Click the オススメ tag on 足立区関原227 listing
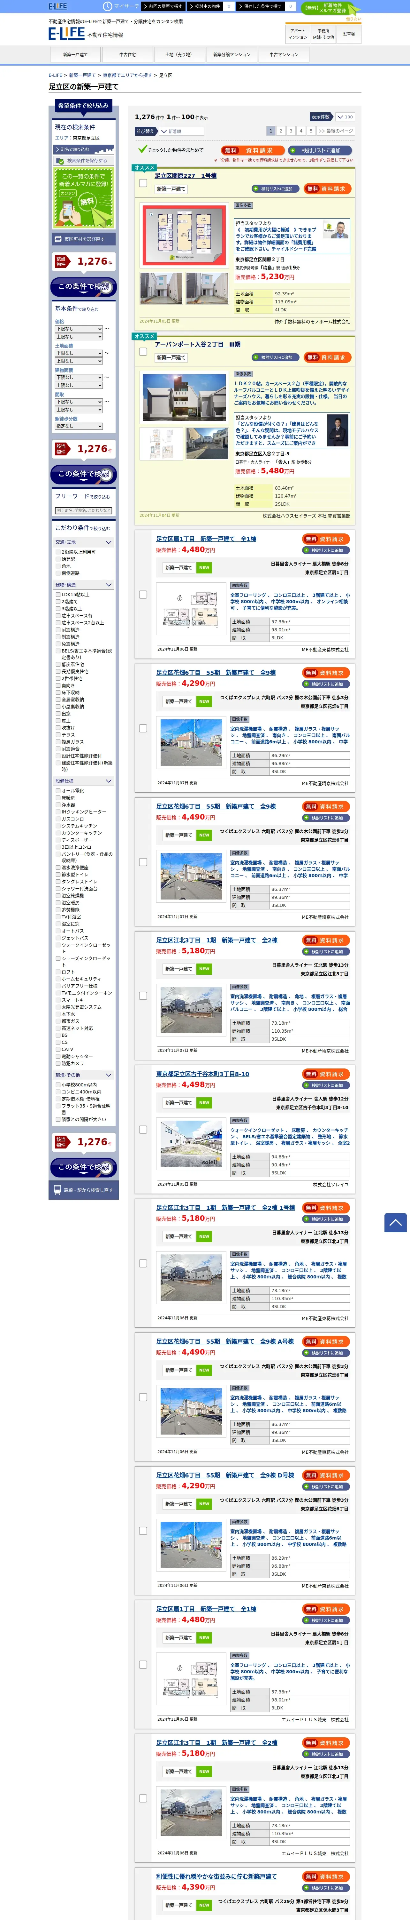This screenshot has height=1920, width=410. pyautogui.click(x=144, y=168)
